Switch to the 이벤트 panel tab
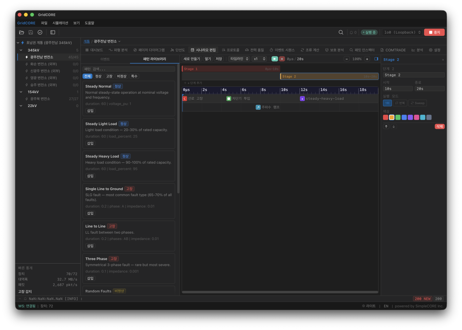The image size is (462, 330). pyautogui.click(x=105, y=59)
